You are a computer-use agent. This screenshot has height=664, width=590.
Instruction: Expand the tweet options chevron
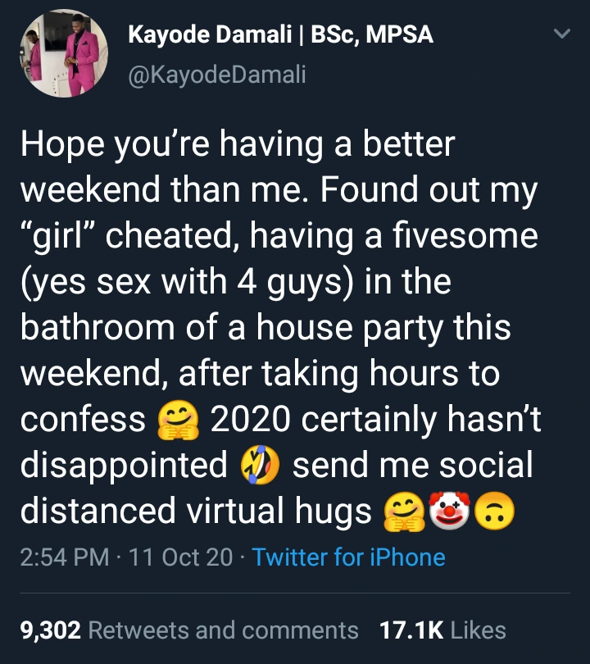(x=561, y=35)
